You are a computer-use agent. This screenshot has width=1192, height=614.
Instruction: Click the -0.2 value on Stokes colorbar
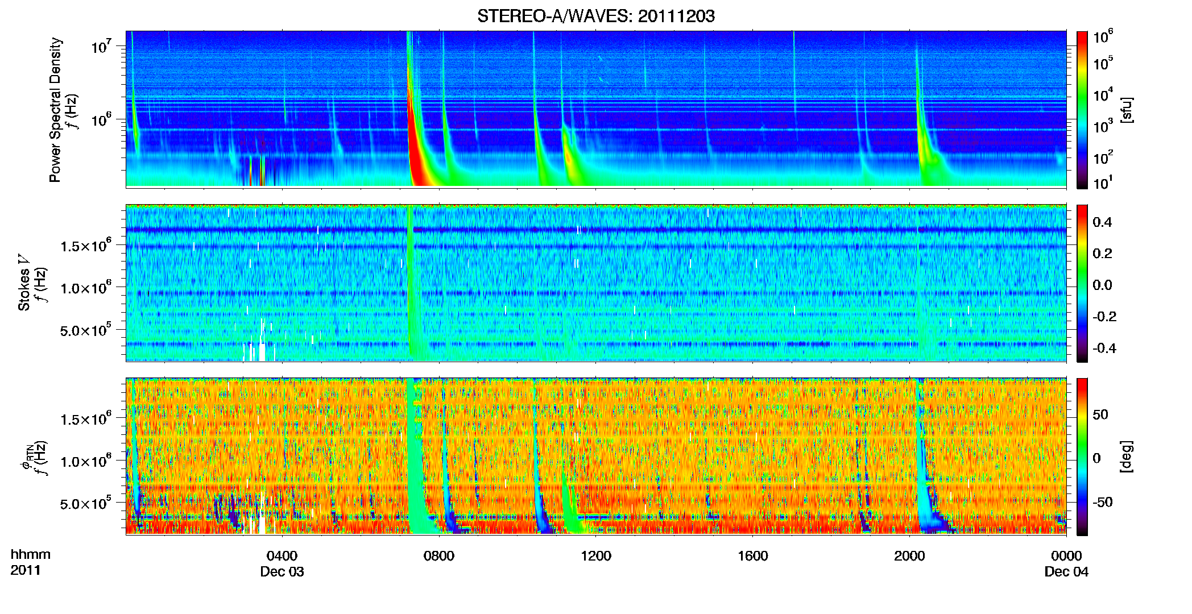[x=1104, y=316]
